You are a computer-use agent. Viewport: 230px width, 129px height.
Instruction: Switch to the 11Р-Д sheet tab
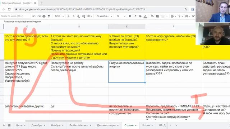tap(162, 125)
